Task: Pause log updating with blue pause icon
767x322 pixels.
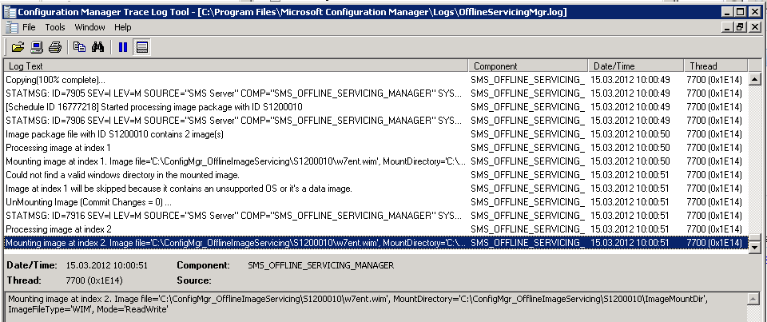Action: [x=123, y=47]
